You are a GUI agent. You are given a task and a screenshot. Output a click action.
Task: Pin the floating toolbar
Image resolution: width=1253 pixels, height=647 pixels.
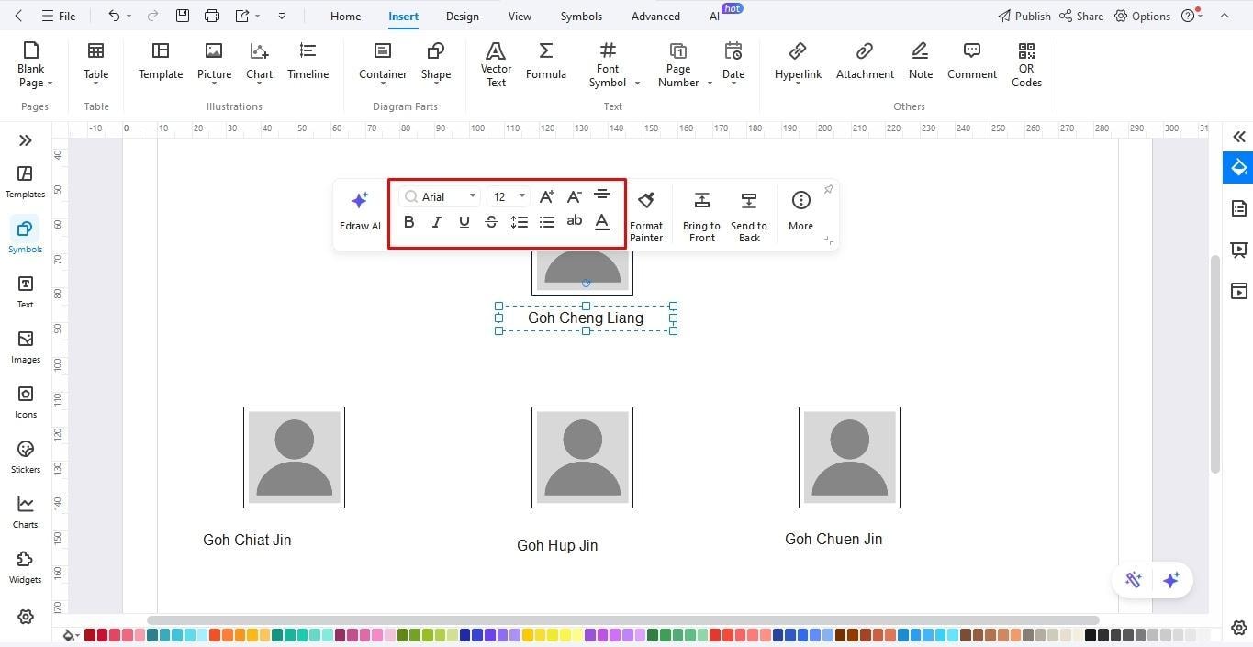point(828,189)
